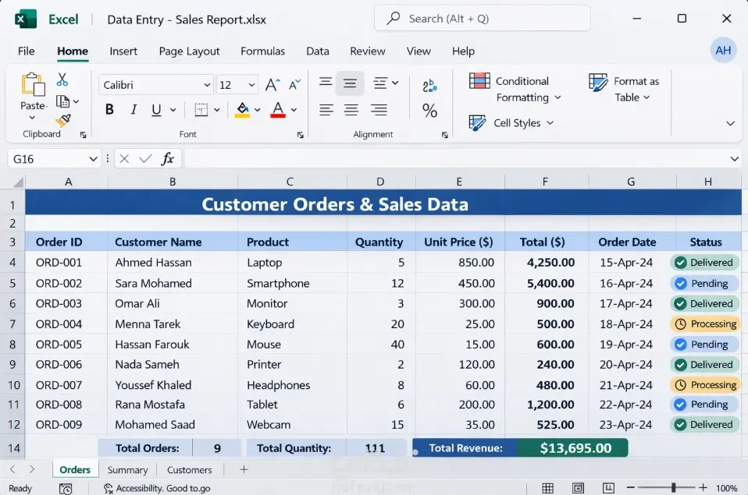Image resolution: width=748 pixels, height=495 pixels.
Task: Click the Format as Table button
Action: pyautogui.click(x=625, y=89)
